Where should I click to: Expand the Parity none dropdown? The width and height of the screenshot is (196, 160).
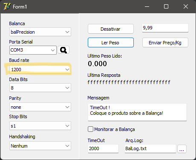(x=40, y=107)
